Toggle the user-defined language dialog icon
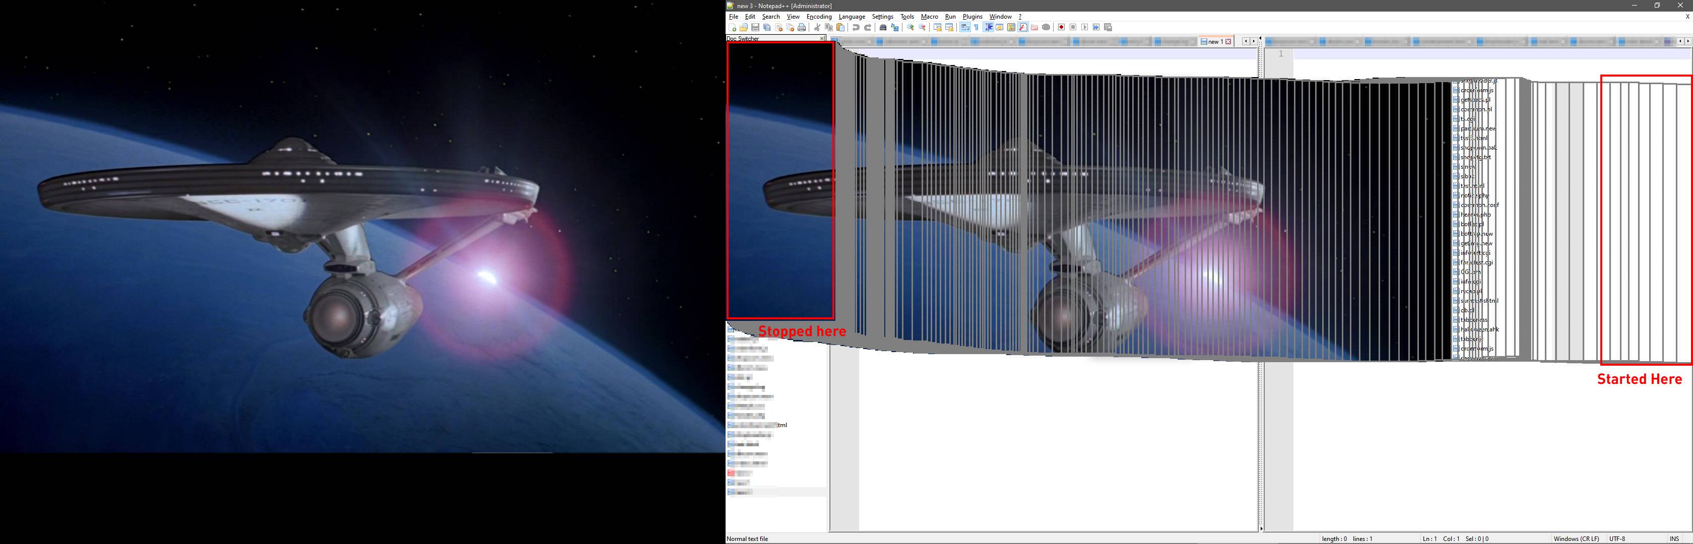1693x544 pixels. [1000, 28]
